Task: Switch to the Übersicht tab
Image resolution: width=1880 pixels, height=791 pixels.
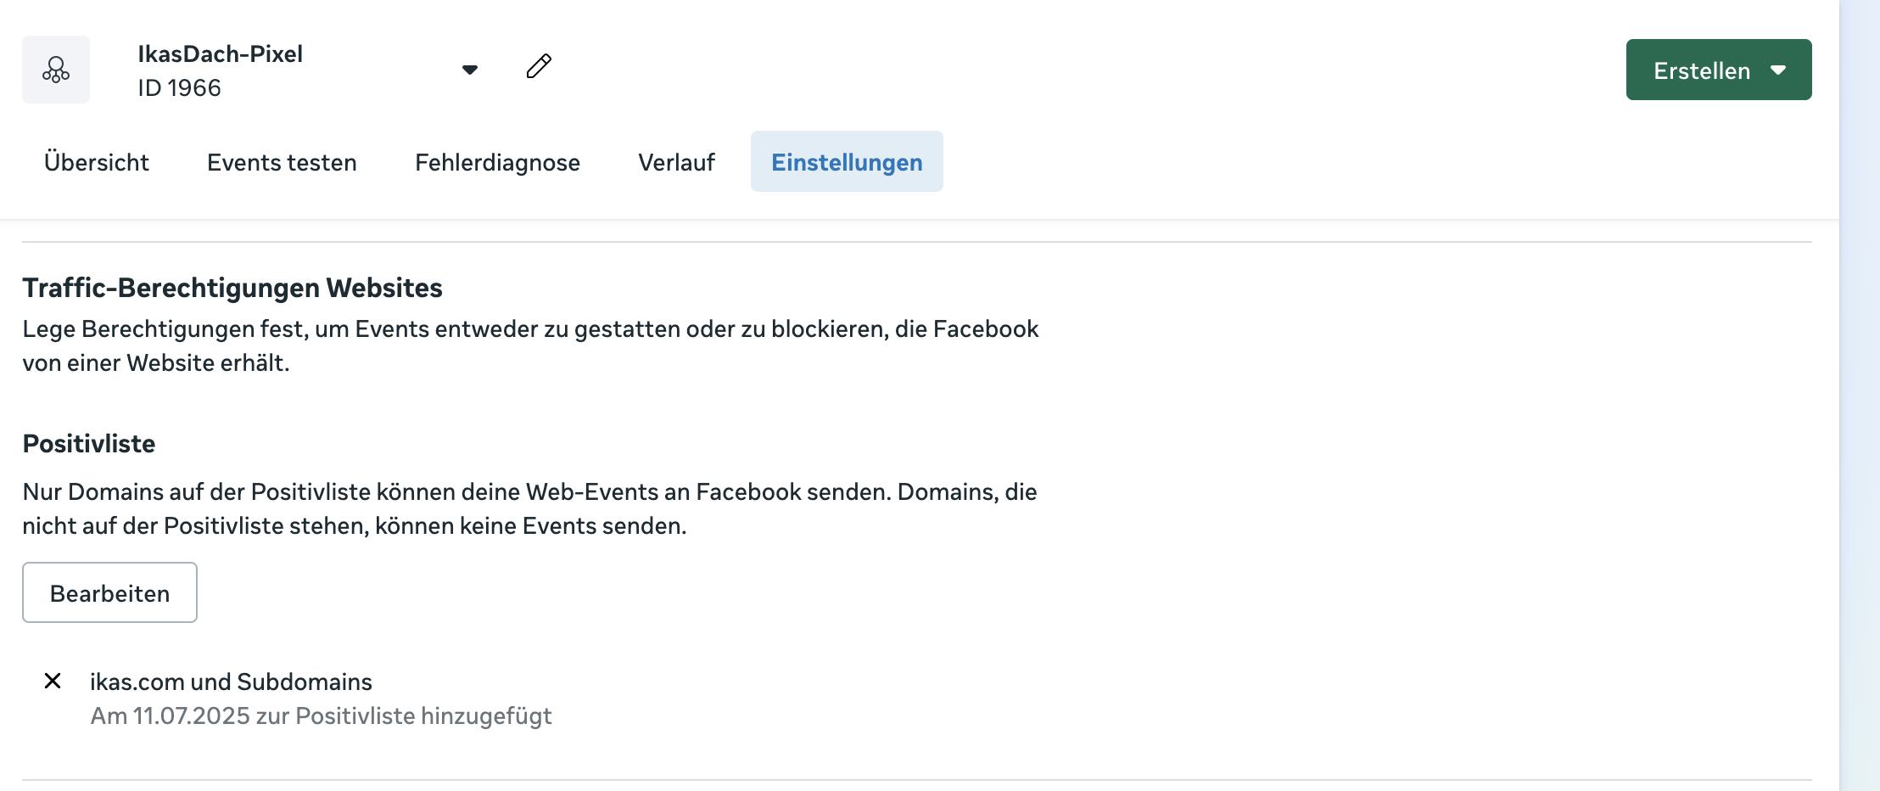Action: pyautogui.click(x=97, y=162)
